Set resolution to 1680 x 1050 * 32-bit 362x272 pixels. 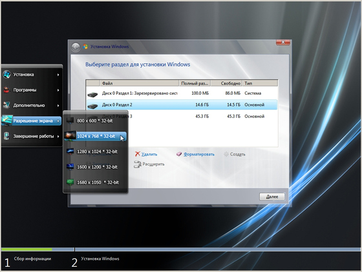click(x=96, y=182)
